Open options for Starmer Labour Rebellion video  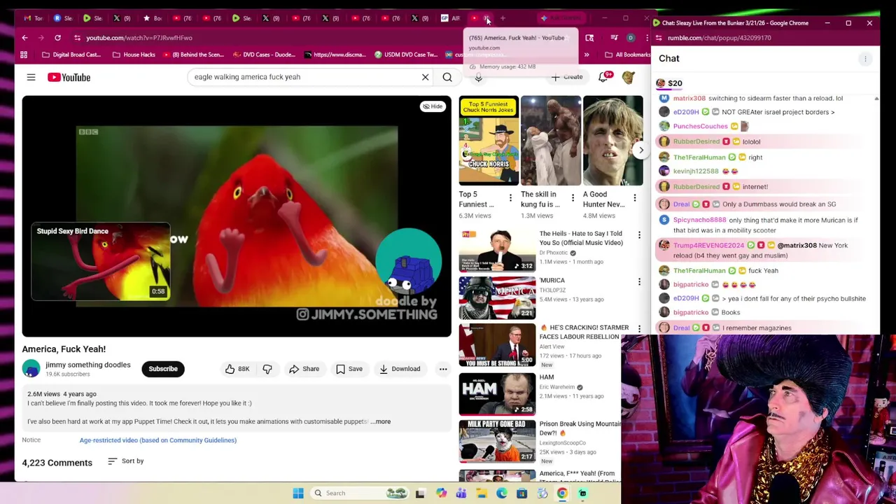pyautogui.click(x=639, y=329)
